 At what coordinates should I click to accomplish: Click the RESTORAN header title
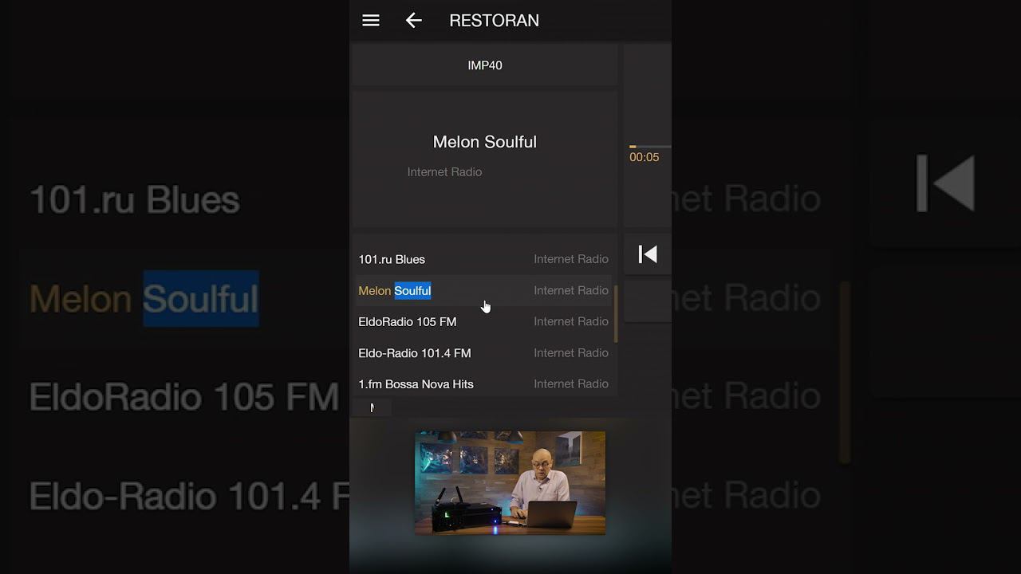[495, 21]
